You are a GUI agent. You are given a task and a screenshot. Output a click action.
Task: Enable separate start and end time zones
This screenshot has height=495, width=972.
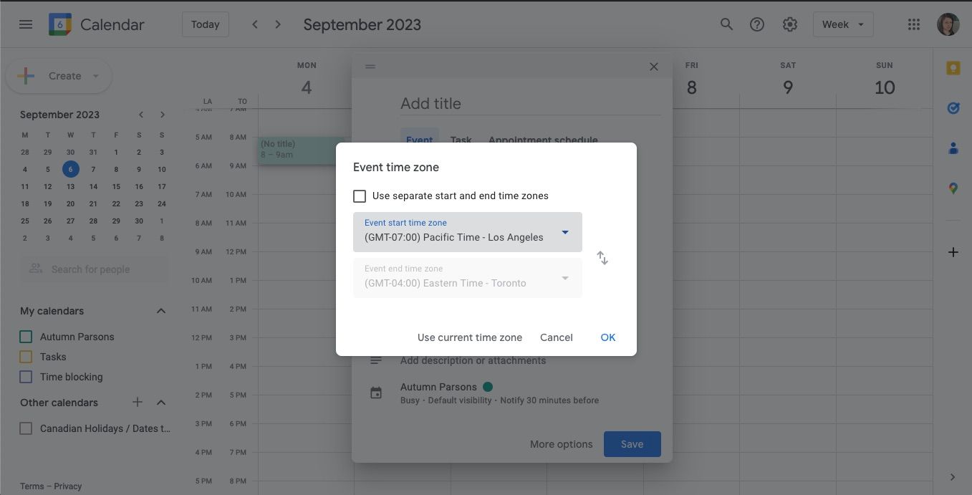[360, 196]
